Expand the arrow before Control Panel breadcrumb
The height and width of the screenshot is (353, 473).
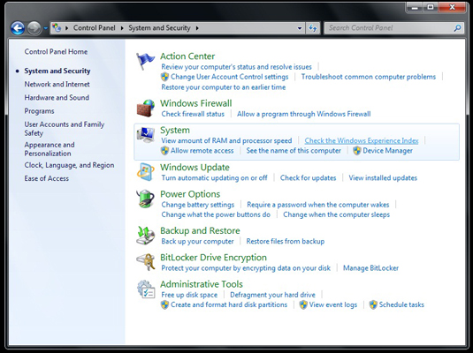(x=66, y=28)
